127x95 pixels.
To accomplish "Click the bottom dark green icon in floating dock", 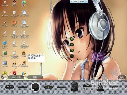I will pyautogui.click(x=72, y=56).
